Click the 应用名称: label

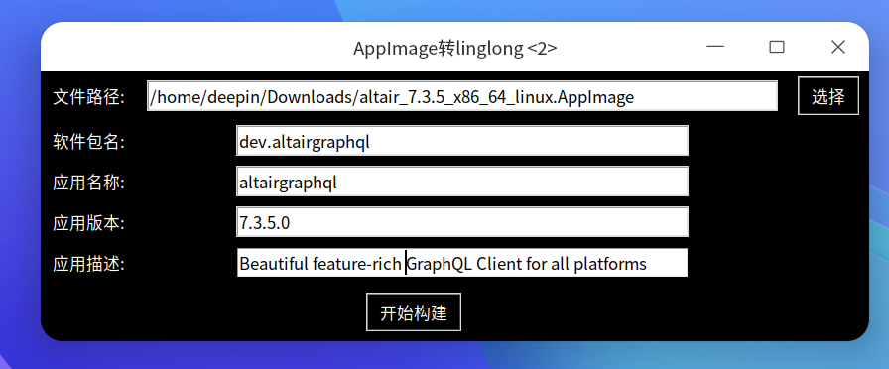tap(88, 183)
